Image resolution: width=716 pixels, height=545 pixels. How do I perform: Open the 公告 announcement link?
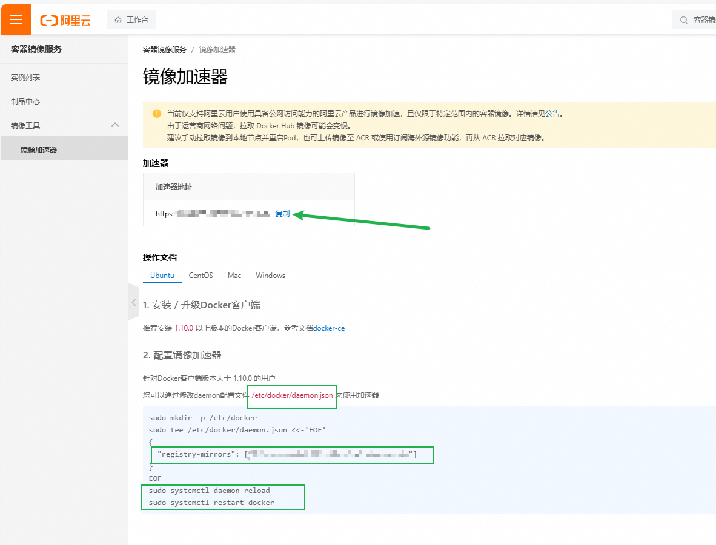pyautogui.click(x=552, y=114)
